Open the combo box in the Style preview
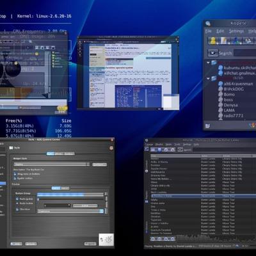 pyautogui.click(x=70, y=211)
